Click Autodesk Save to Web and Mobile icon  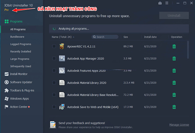[x=62, y=107]
